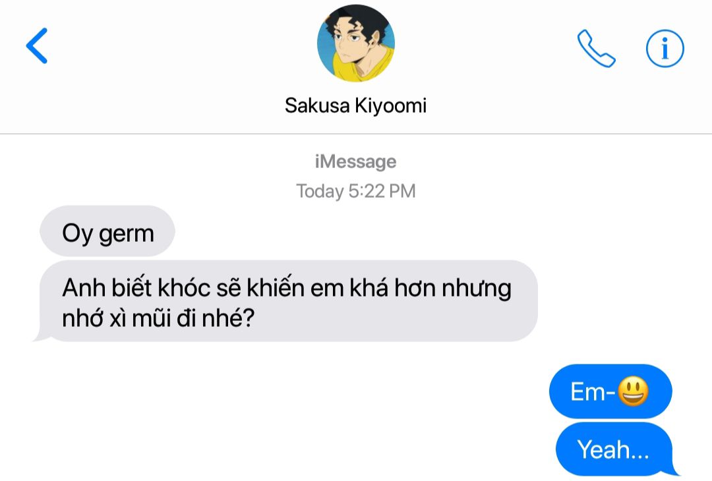Tap Sakusa Kiyoomi's profile picture
Image resolution: width=712 pixels, height=481 pixels.
[x=355, y=43]
